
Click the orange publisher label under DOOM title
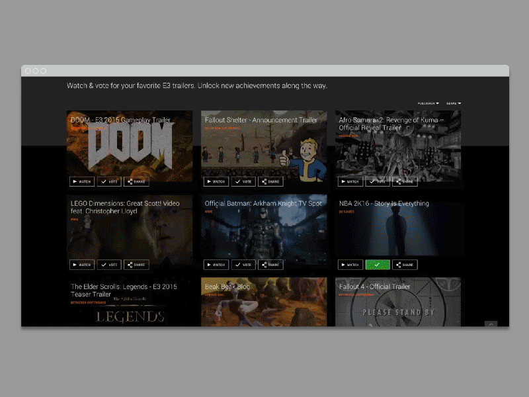[x=88, y=128]
